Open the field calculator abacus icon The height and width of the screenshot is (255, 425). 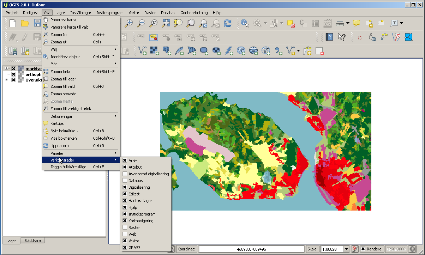click(x=328, y=23)
